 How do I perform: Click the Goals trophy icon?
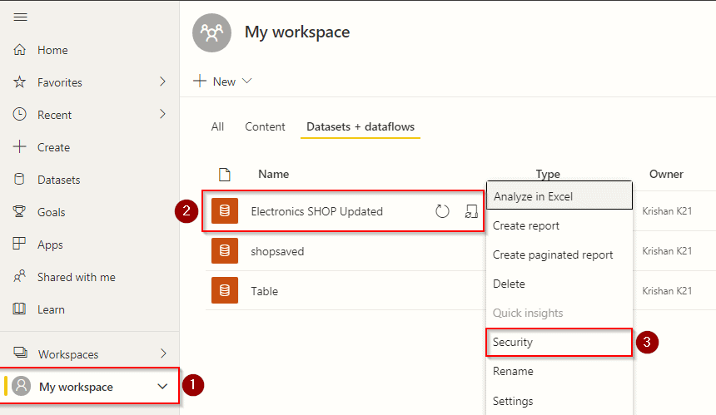(x=20, y=211)
